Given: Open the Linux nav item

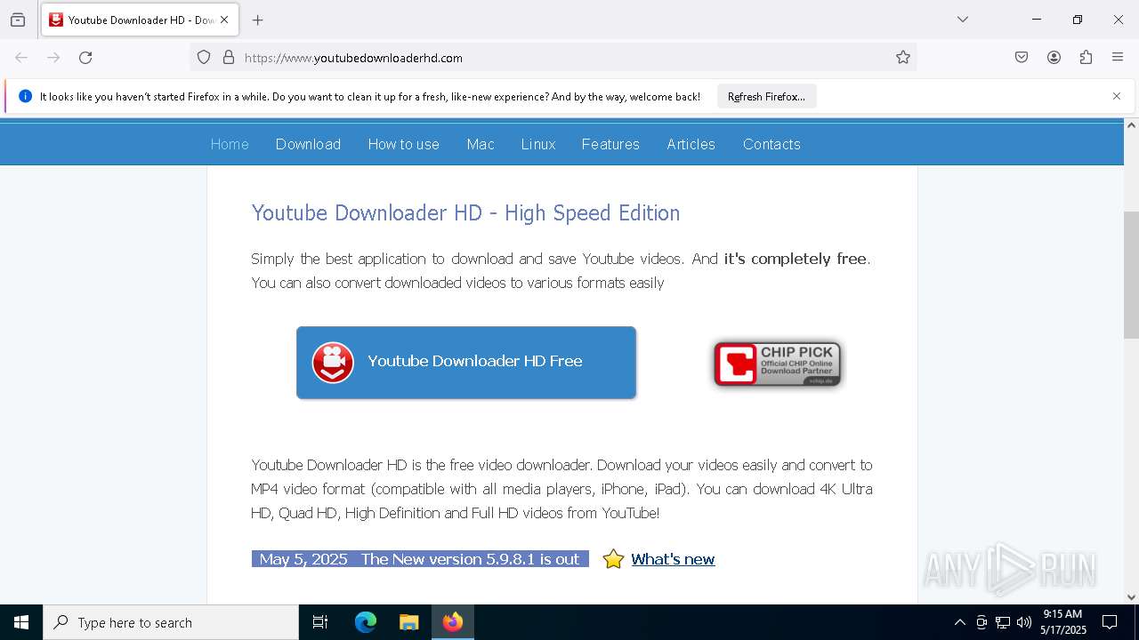Looking at the screenshot, I should [x=538, y=144].
